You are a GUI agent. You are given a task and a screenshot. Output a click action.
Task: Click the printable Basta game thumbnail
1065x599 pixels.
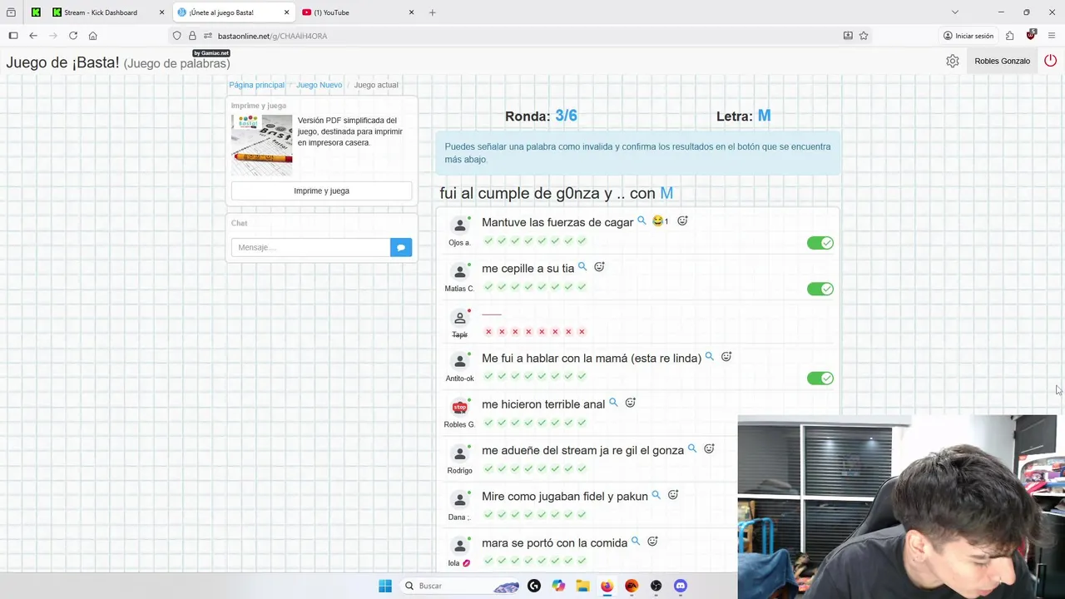(x=262, y=145)
